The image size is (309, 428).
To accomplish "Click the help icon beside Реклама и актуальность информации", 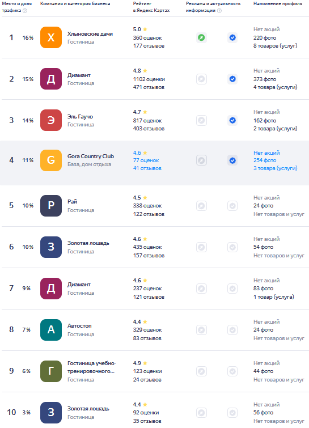I will (x=219, y=11).
